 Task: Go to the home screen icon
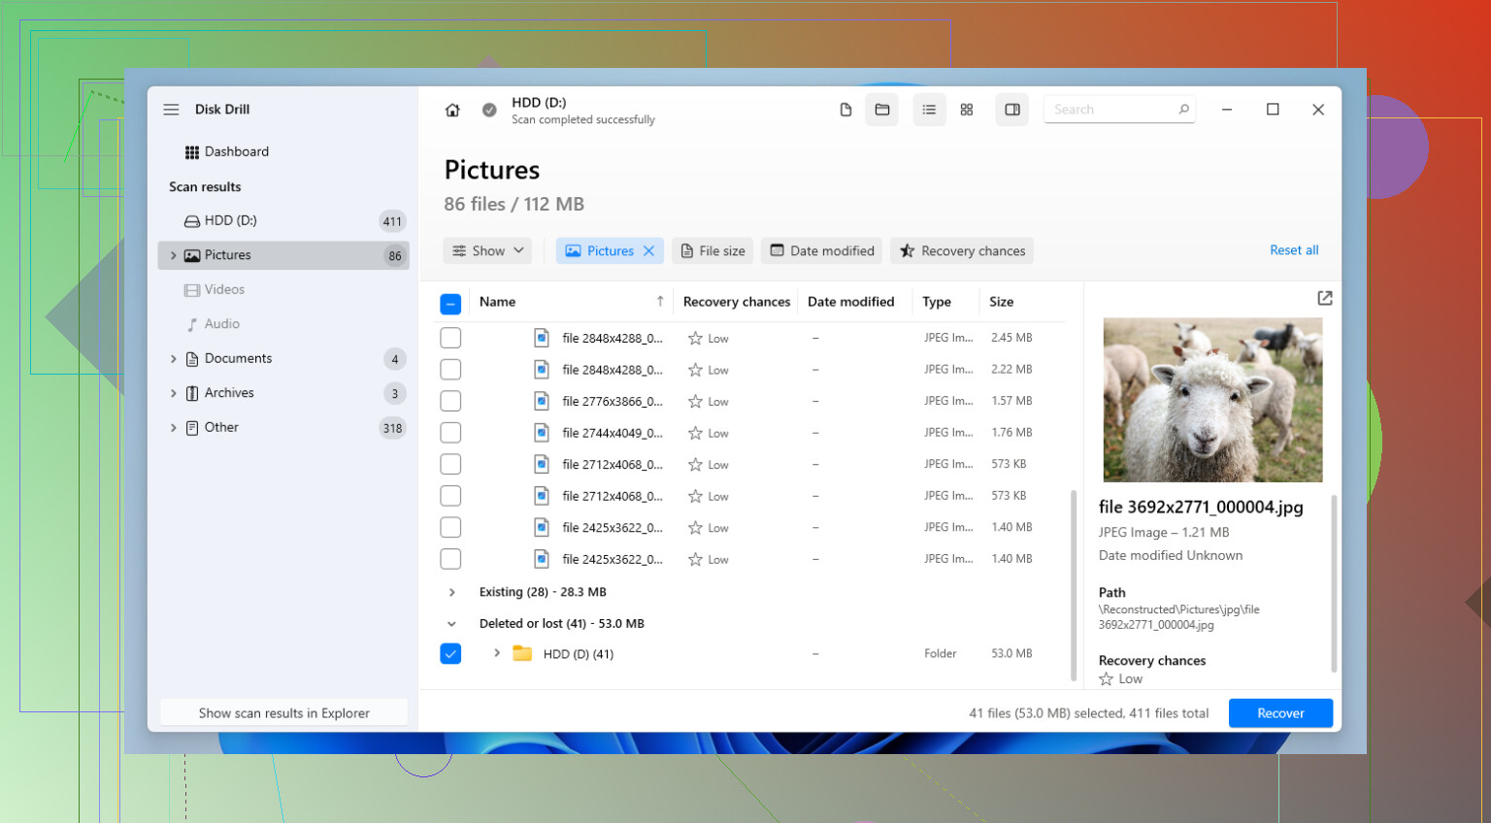click(x=452, y=110)
